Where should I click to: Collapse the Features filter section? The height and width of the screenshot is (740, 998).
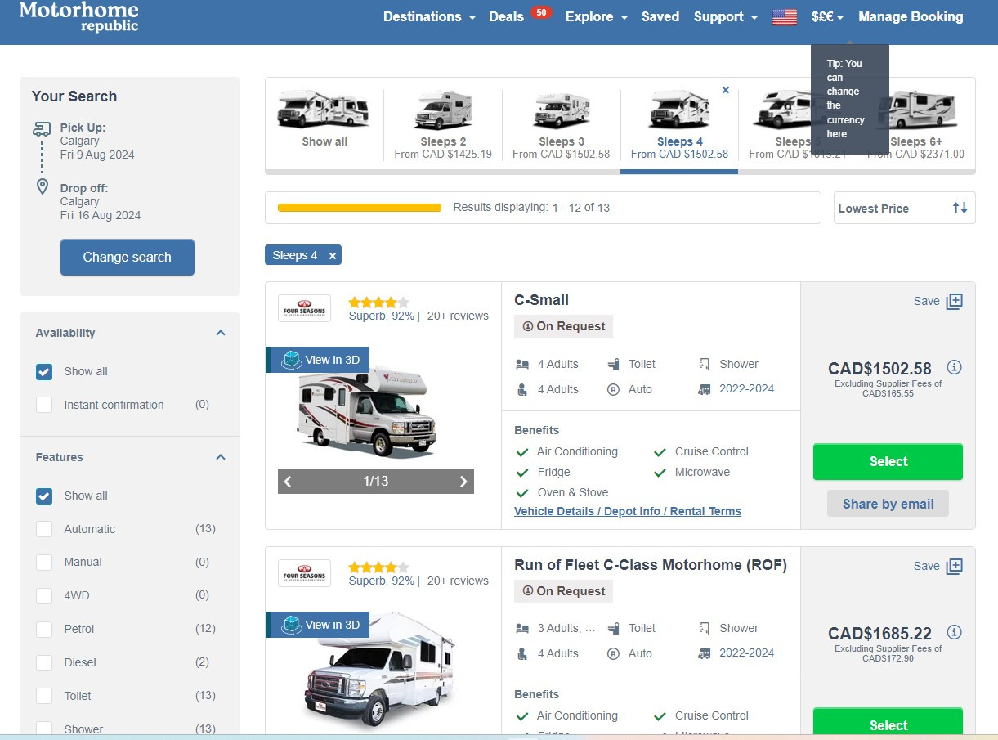click(x=220, y=457)
